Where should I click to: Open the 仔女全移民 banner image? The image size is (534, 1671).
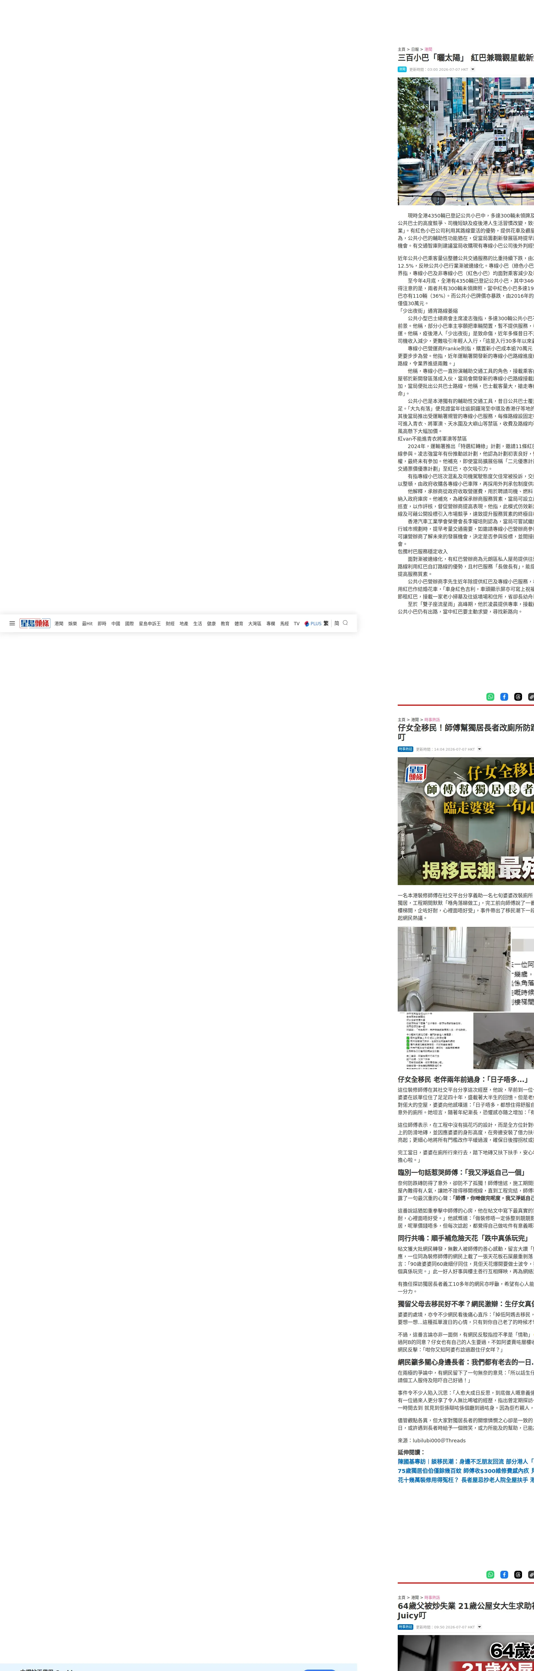pyautogui.click(x=466, y=821)
